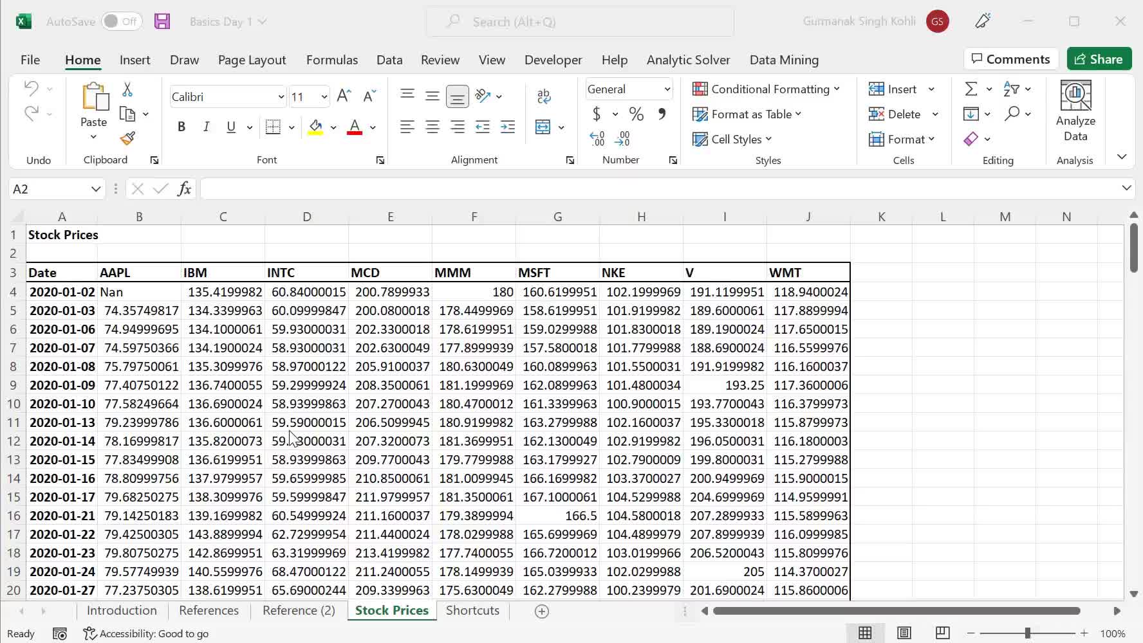Open the Formulas ribbon tab
The height and width of the screenshot is (643, 1143).
tap(332, 60)
